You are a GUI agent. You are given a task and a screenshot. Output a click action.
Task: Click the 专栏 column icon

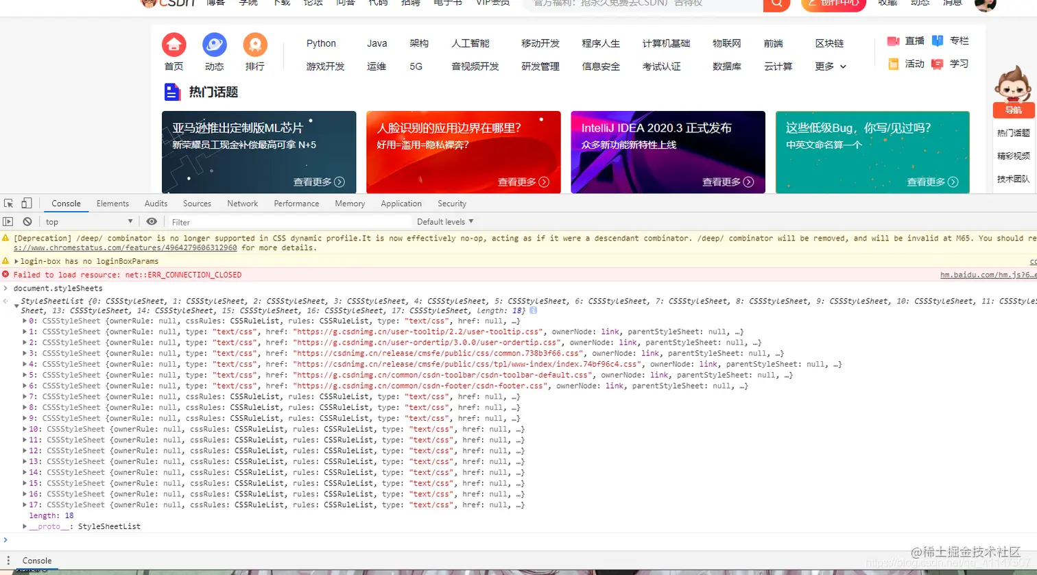click(938, 41)
